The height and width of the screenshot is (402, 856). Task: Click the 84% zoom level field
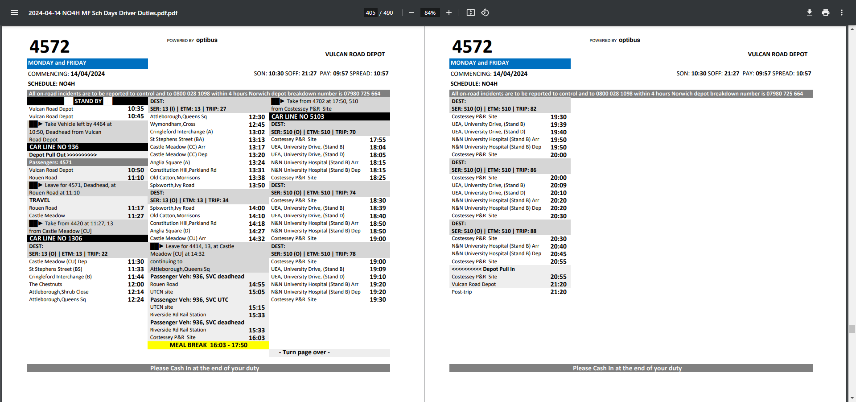[x=430, y=12]
